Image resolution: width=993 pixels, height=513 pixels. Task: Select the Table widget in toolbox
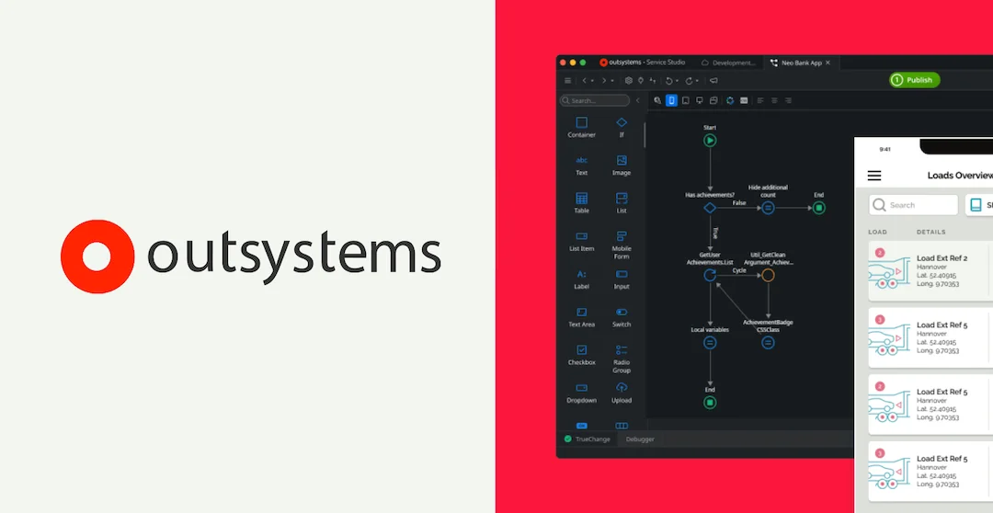click(x=581, y=203)
